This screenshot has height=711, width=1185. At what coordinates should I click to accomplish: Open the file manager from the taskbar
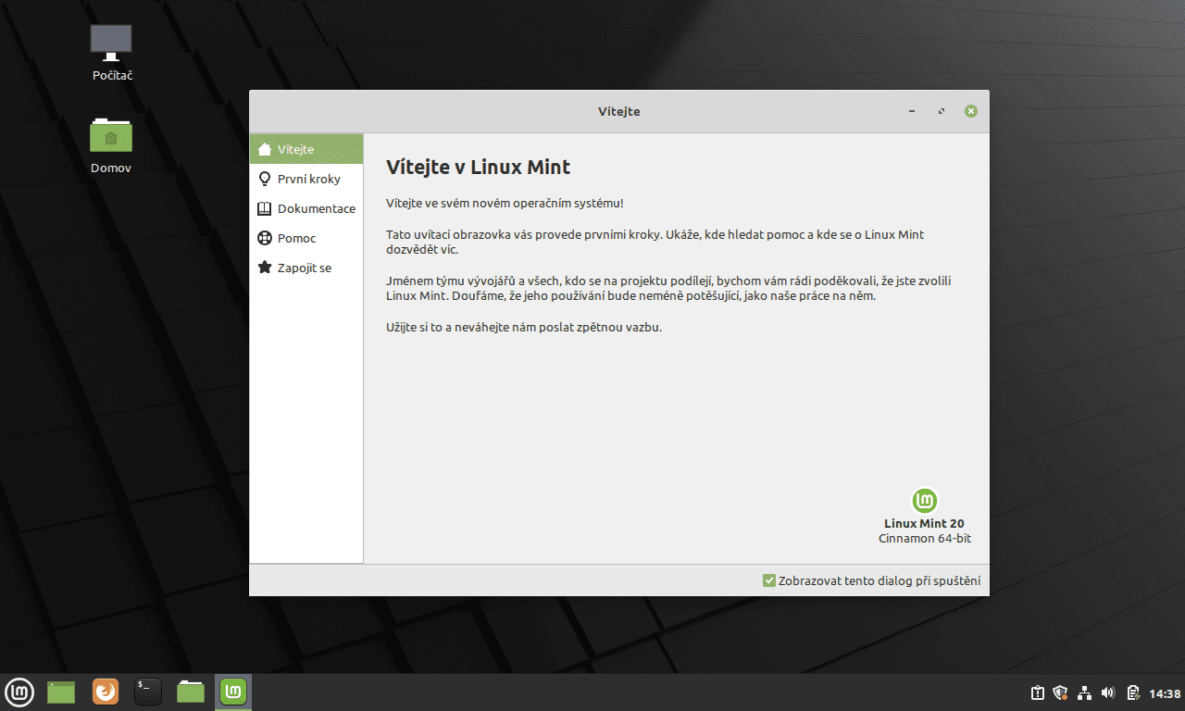(190, 692)
